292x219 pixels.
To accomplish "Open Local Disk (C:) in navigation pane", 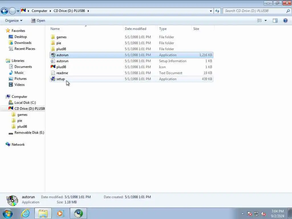I will 25,103.
